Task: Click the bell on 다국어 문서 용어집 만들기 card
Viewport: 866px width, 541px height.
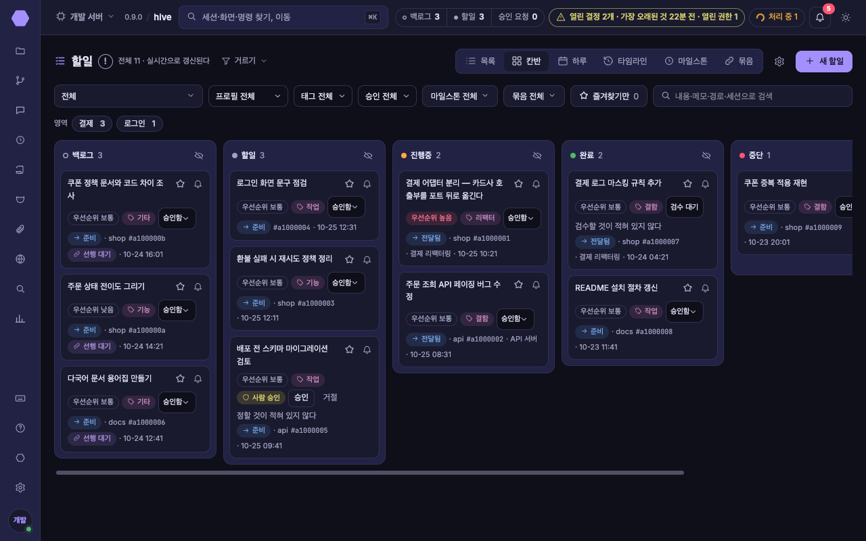Action: point(198,379)
